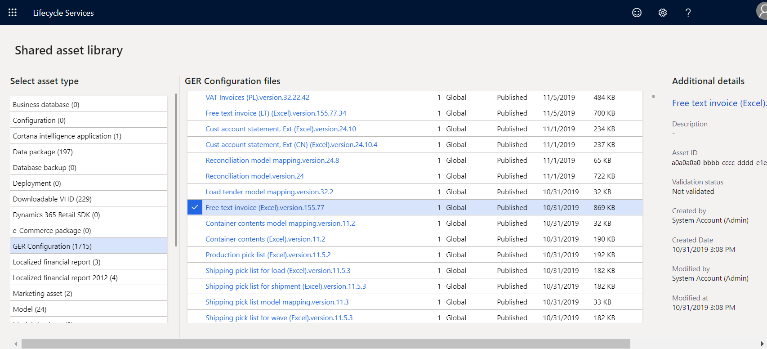Check the Cust account statement, Ext (Excel).version.24.10 row
Image resolution: width=767 pixels, height=349 pixels.
pos(195,129)
